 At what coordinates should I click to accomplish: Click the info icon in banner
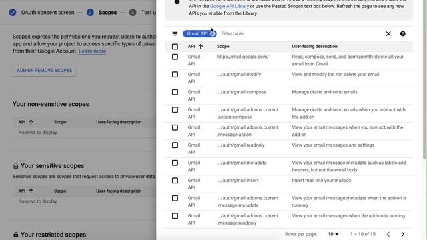(177, 2)
